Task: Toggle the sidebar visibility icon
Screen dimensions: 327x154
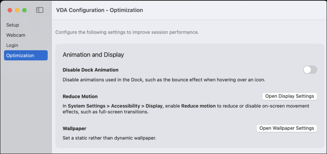Action: 40,10
